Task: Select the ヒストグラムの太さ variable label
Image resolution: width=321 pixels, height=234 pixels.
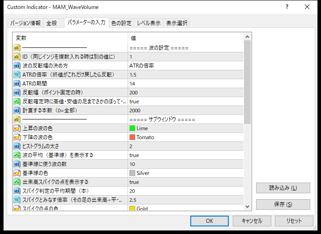Action: 41,146
